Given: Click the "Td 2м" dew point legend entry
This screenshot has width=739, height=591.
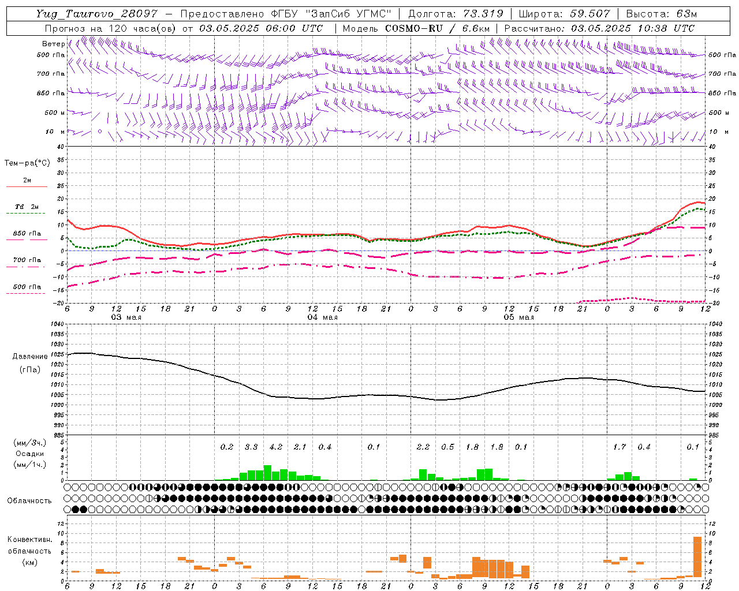Looking at the screenshot, I should coord(27,207).
